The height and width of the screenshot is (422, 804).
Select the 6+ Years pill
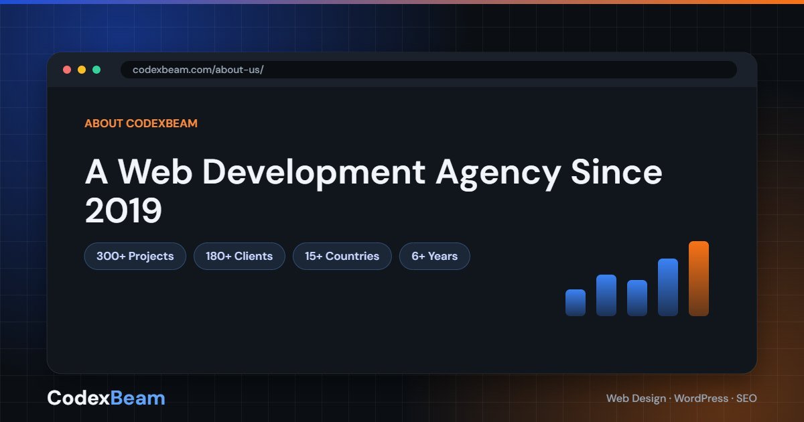[435, 256]
